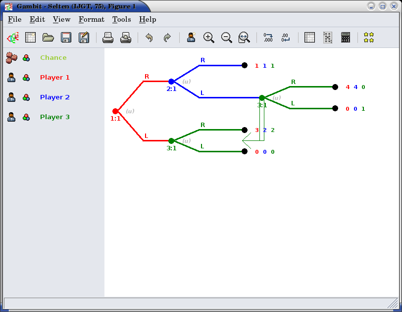The width and height of the screenshot is (402, 312).
Task: Open the Tools menu
Action: tap(121, 19)
